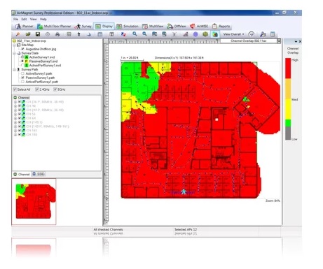Screen dimensions: 323x269
Task: Click the purple circle toolbar icon
Action: coord(195,34)
